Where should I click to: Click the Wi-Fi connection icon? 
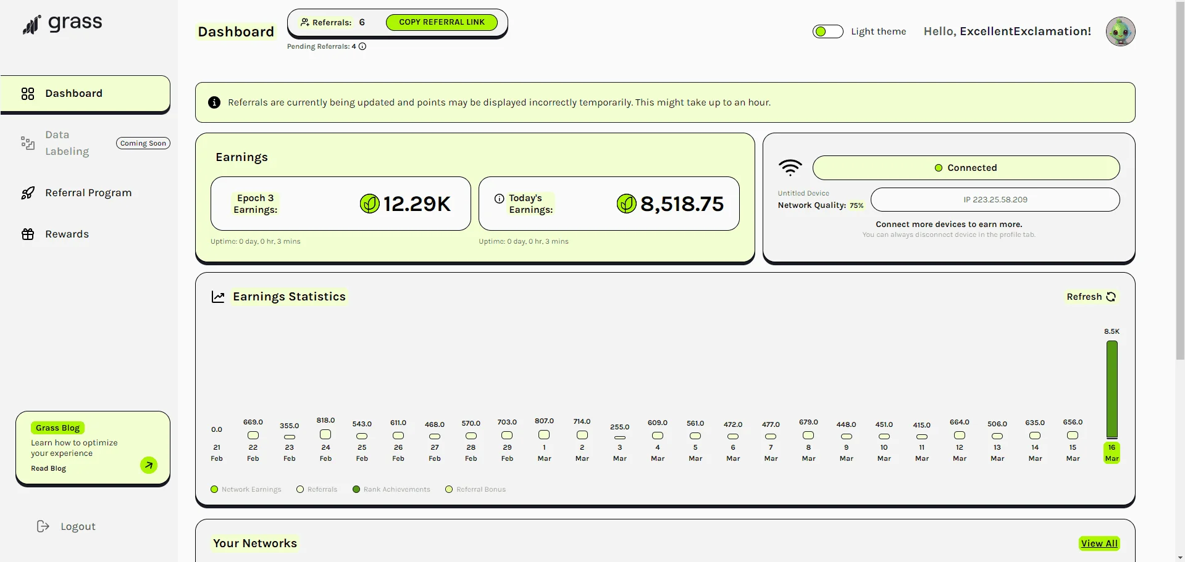(790, 167)
